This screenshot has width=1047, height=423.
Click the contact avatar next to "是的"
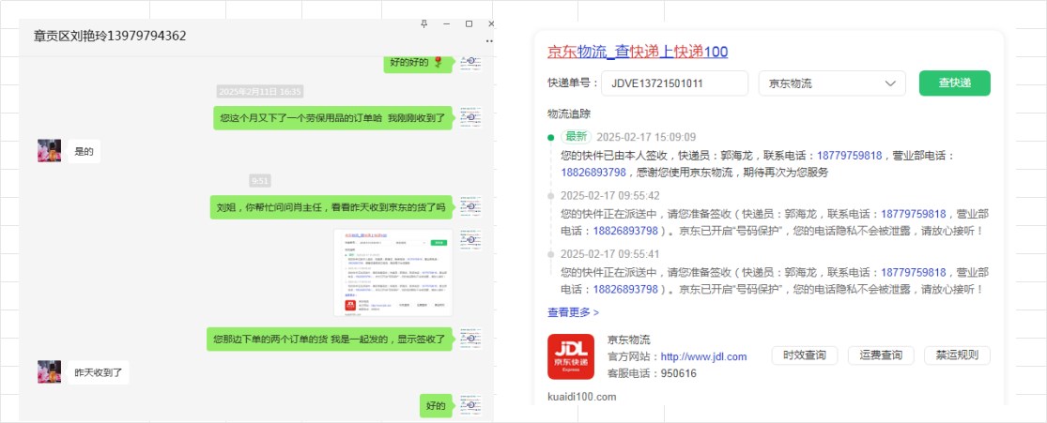(50, 151)
